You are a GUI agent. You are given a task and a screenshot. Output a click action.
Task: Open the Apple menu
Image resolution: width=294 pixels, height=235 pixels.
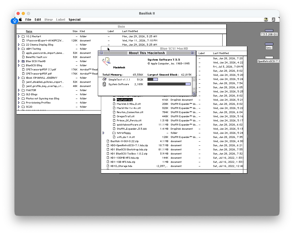coord(20,19)
